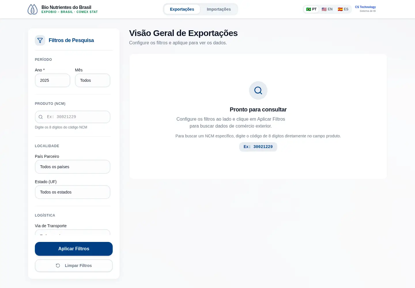
Task: Open the Ano dropdown showing 2025
Action: pos(52,80)
